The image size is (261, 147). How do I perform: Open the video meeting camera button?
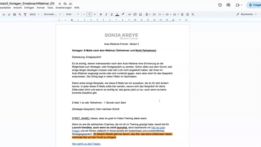pos(237,5)
